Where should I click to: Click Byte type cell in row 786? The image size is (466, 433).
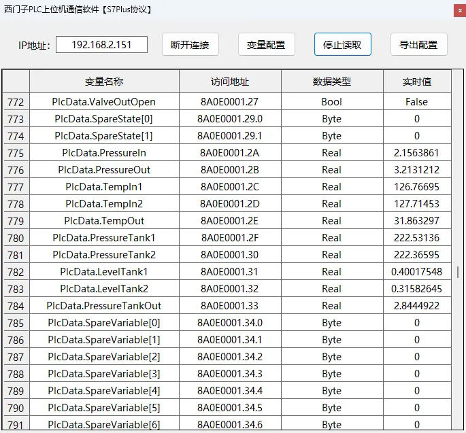(x=332, y=340)
